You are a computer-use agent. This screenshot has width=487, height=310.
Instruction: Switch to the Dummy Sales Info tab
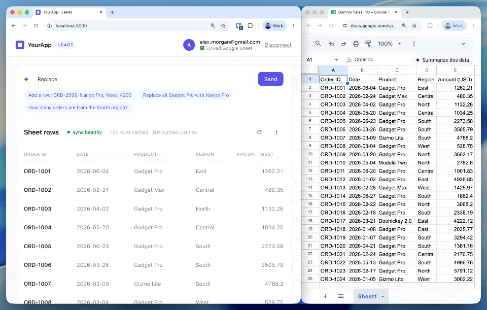click(364, 12)
